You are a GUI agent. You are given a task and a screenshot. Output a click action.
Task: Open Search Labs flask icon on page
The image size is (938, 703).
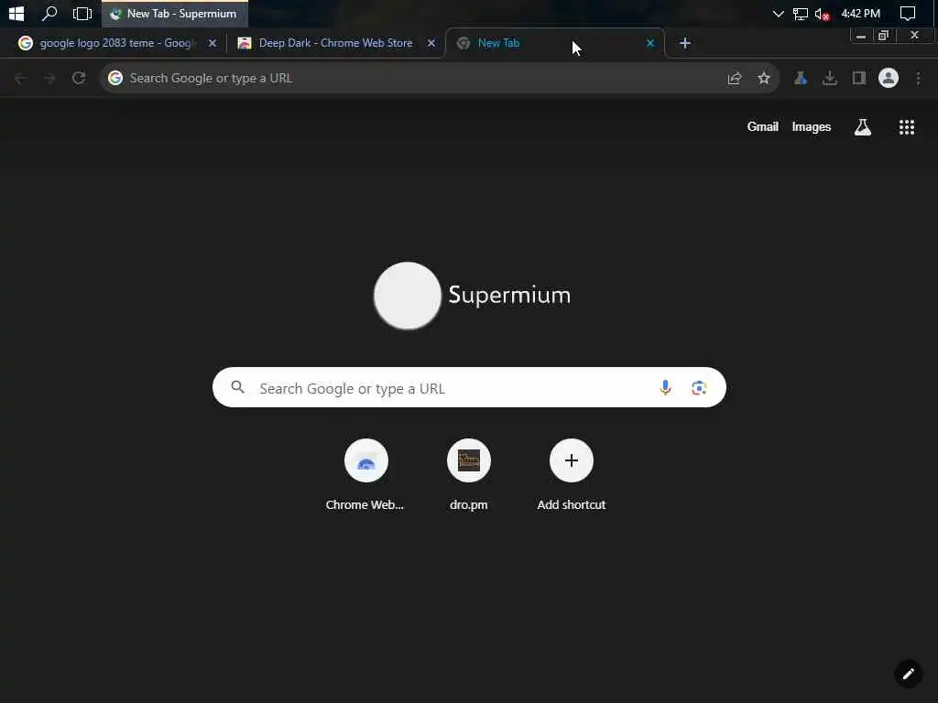pos(863,126)
